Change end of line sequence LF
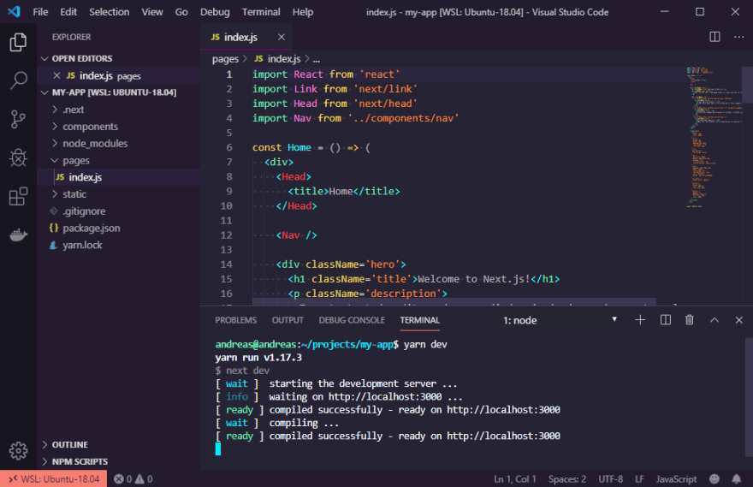 tap(639, 478)
